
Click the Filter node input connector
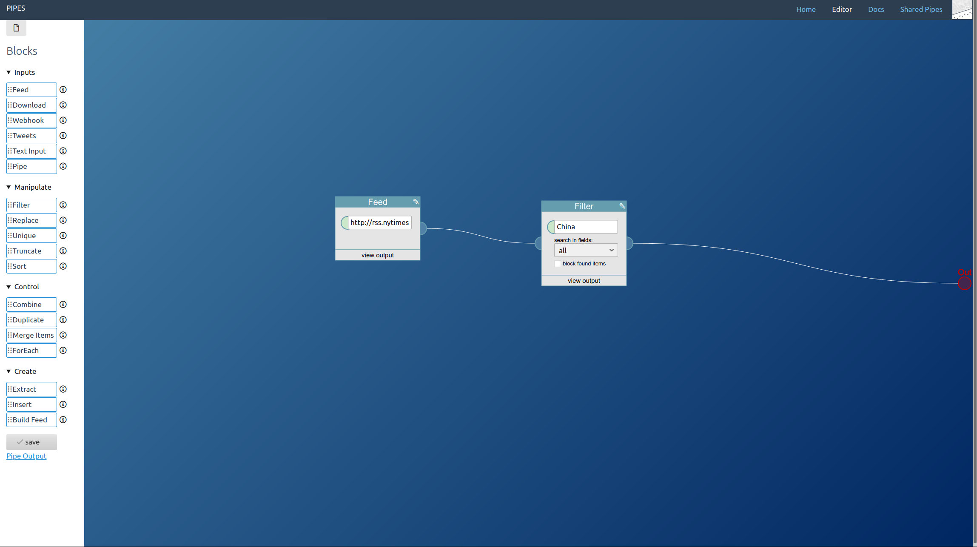click(x=538, y=243)
